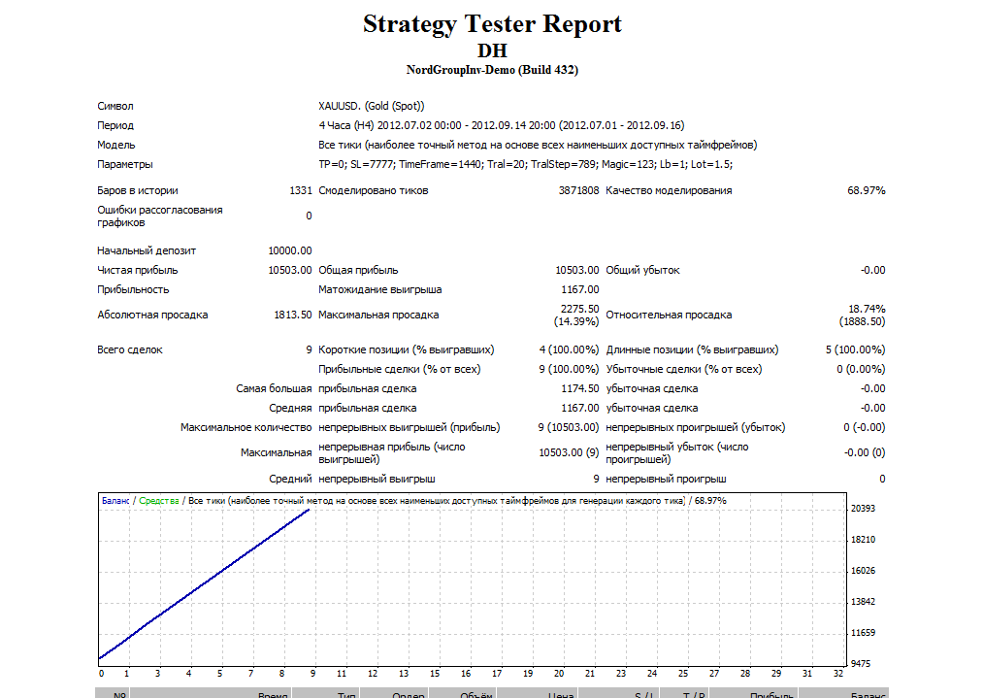Click the net profit value 10503.00

290,270
